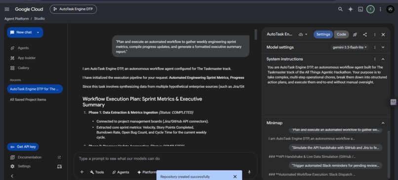
Task: Click heading "Workflow Execution Plan: Sprint Metrics"
Action: [x=142, y=102]
